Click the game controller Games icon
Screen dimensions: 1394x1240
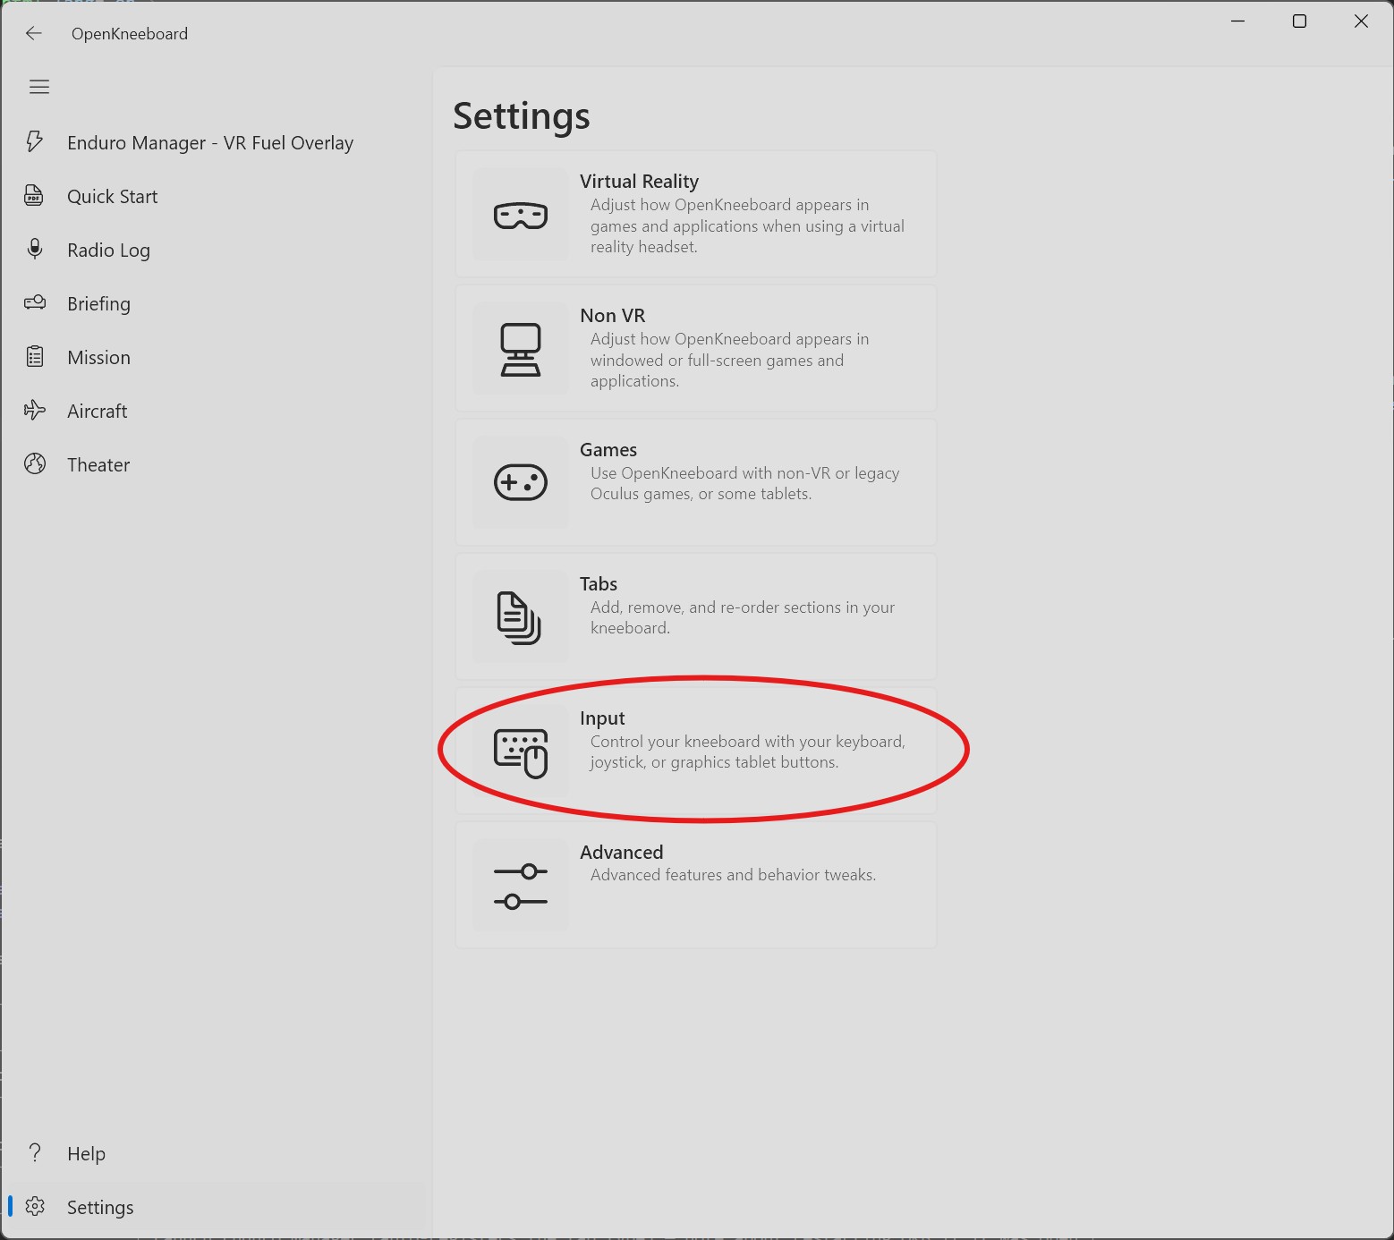click(x=521, y=482)
